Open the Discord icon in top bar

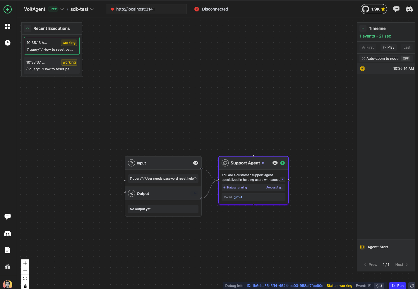[x=409, y=9]
